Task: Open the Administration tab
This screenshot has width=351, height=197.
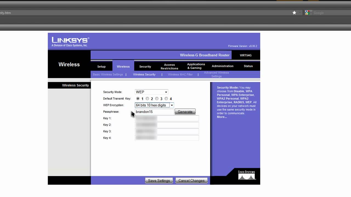Action: 222,66
